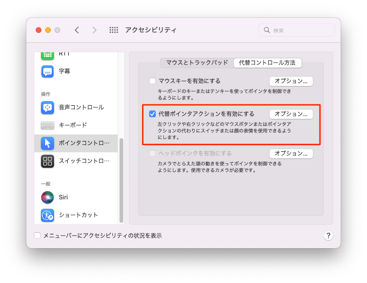The width and height of the screenshot is (367, 283).
Task: Select 字幕 text in sidebar
Action: 64,71
